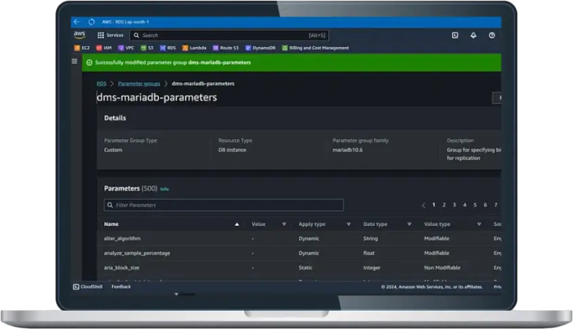Open the Services grid menu
The image size is (573, 329).
pos(110,35)
